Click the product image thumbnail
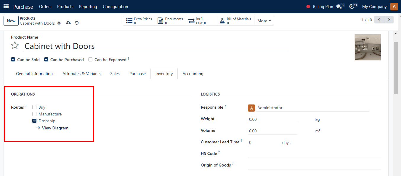This screenshot has width=401, height=176. 368,47
